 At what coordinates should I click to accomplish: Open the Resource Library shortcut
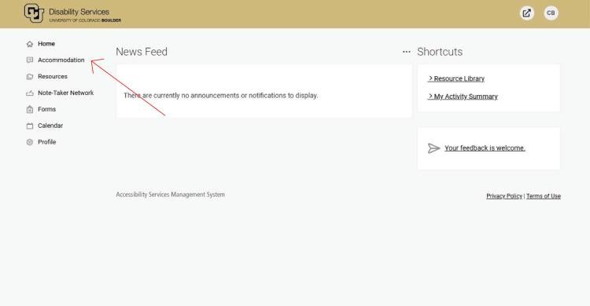pos(456,78)
